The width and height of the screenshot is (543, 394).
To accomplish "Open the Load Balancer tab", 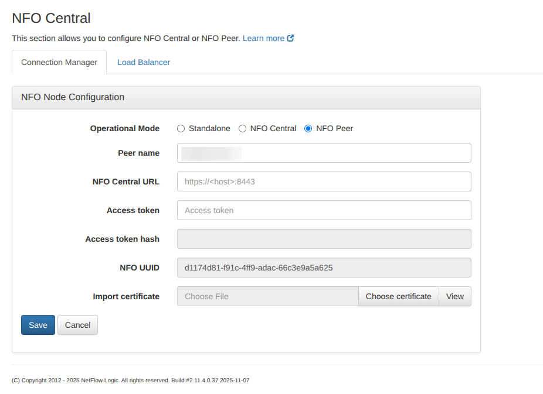I will [x=144, y=62].
